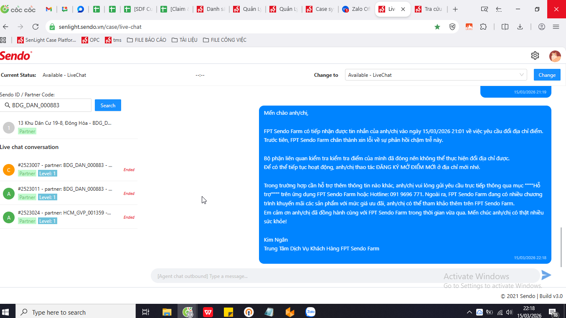Switch to the Tra cứu tab
This screenshot has width=566, height=318.
click(x=430, y=9)
